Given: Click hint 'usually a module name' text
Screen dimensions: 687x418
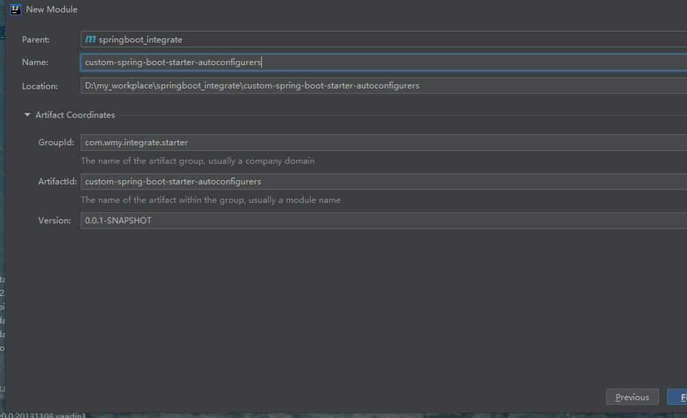Looking at the screenshot, I should click(295, 200).
